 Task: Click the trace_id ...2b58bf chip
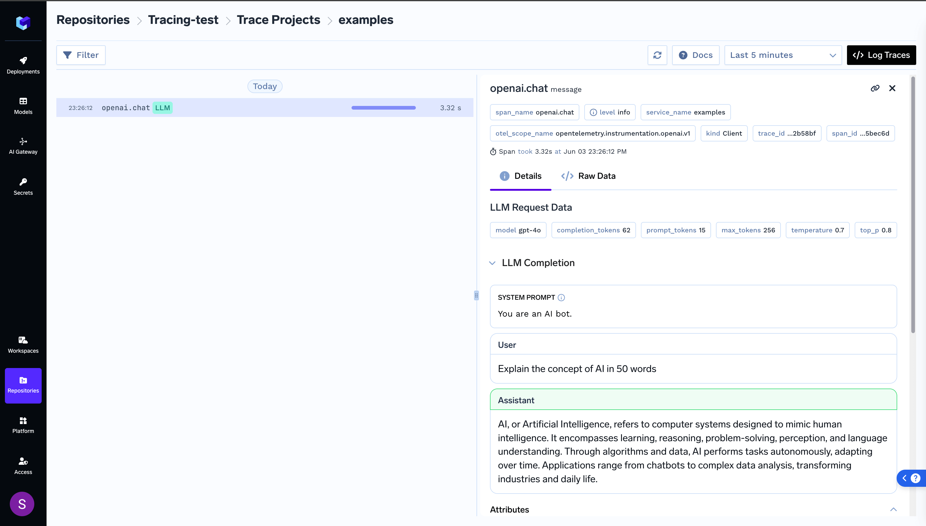point(787,133)
